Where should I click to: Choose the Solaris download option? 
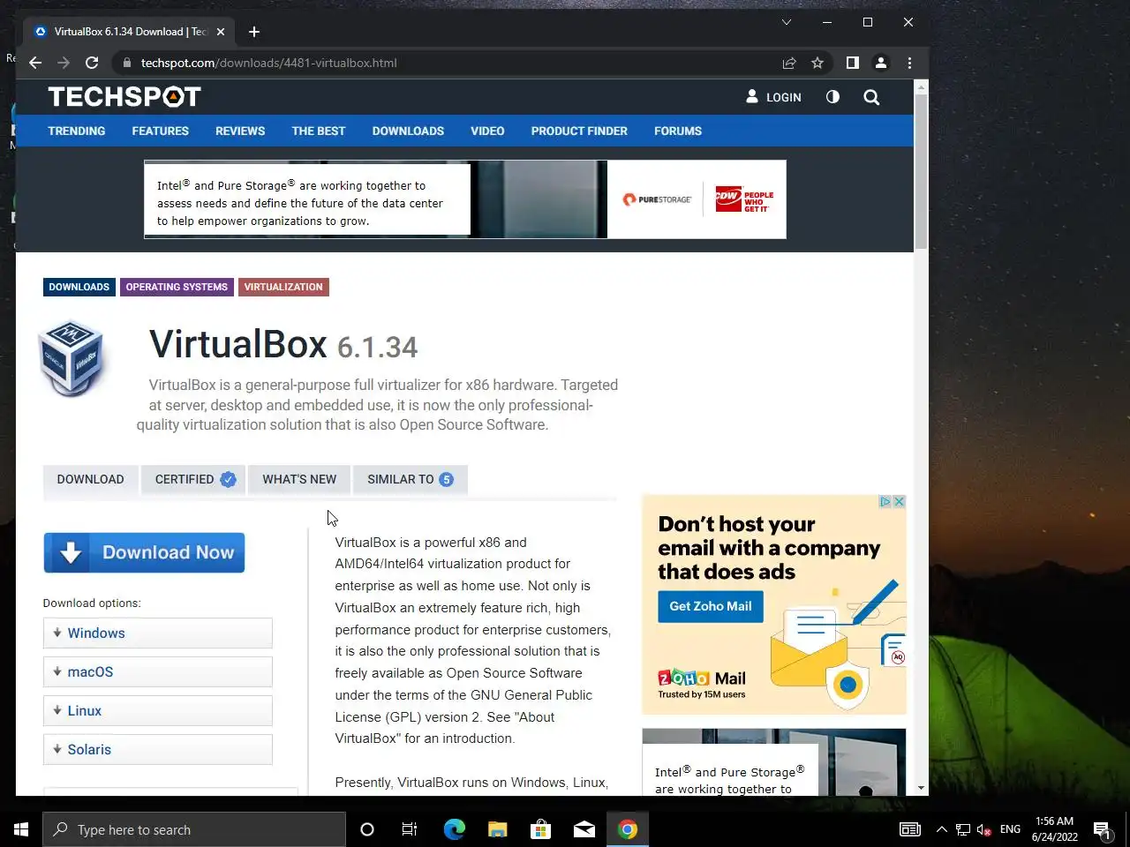pos(157,749)
